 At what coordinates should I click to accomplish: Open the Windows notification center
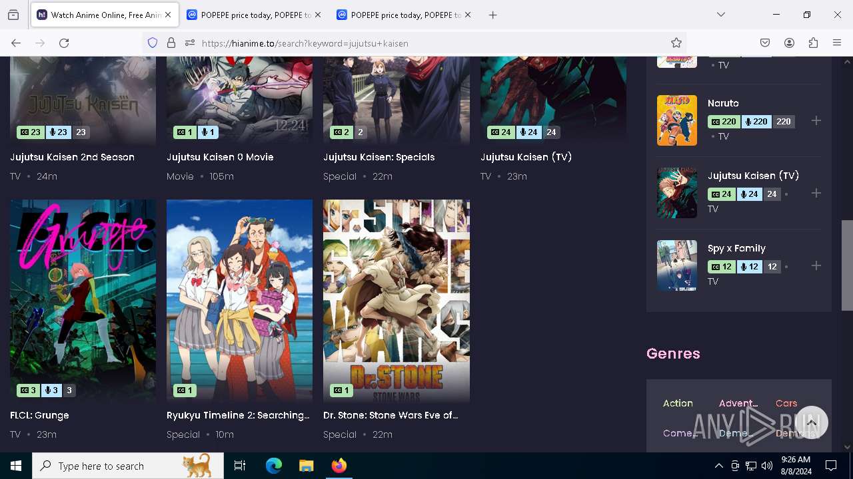(x=831, y=466)
